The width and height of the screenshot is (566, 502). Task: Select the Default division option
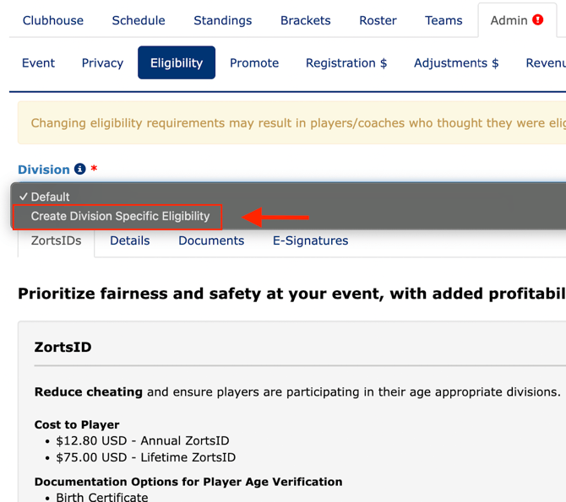(x=51, y=197)
